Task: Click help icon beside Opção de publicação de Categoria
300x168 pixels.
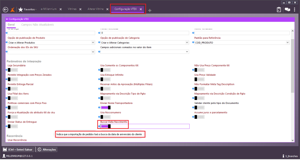Action: click(99, 42)
